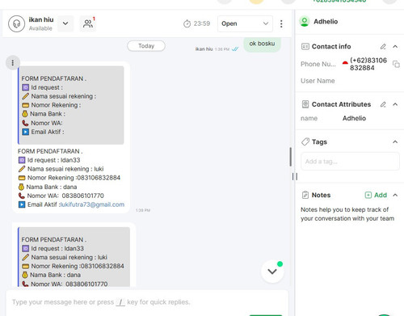Collapse the Notes section
404x316 pixels.
click(395, 195)
